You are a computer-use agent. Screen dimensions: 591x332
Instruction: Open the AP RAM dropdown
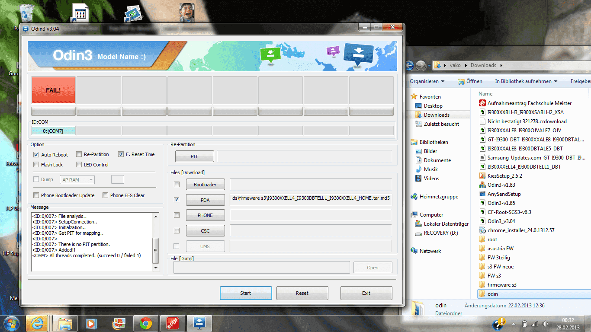(77, 179)
